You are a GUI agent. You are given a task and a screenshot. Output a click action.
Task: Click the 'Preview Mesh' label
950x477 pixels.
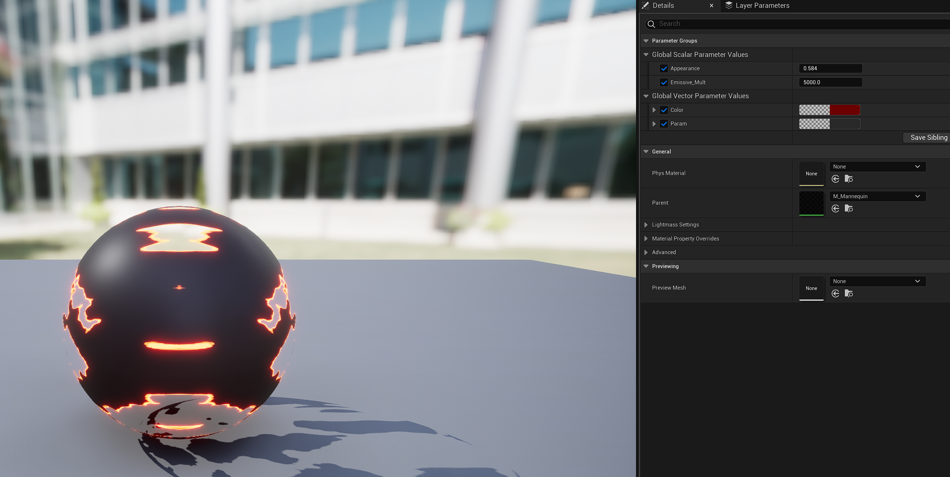pyautogui.click(x=669, y=288)
